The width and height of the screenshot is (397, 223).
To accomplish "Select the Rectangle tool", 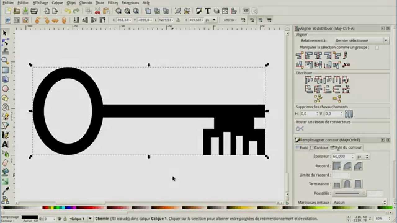I will click(x=5, y=70).
